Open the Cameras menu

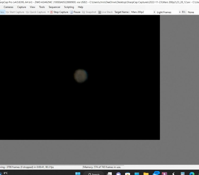click(x=8, y=7)
